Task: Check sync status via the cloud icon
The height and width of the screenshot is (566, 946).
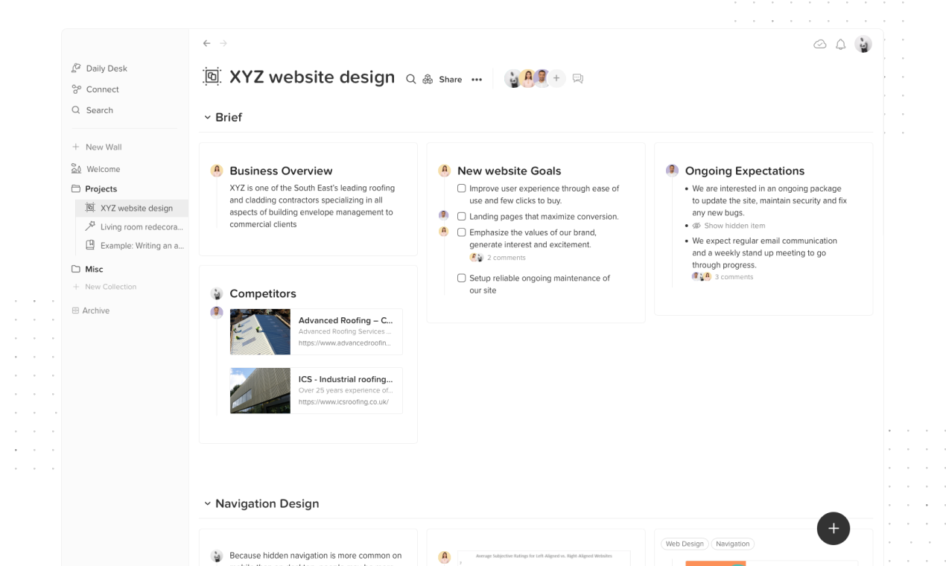Action: tap(819, 44)
